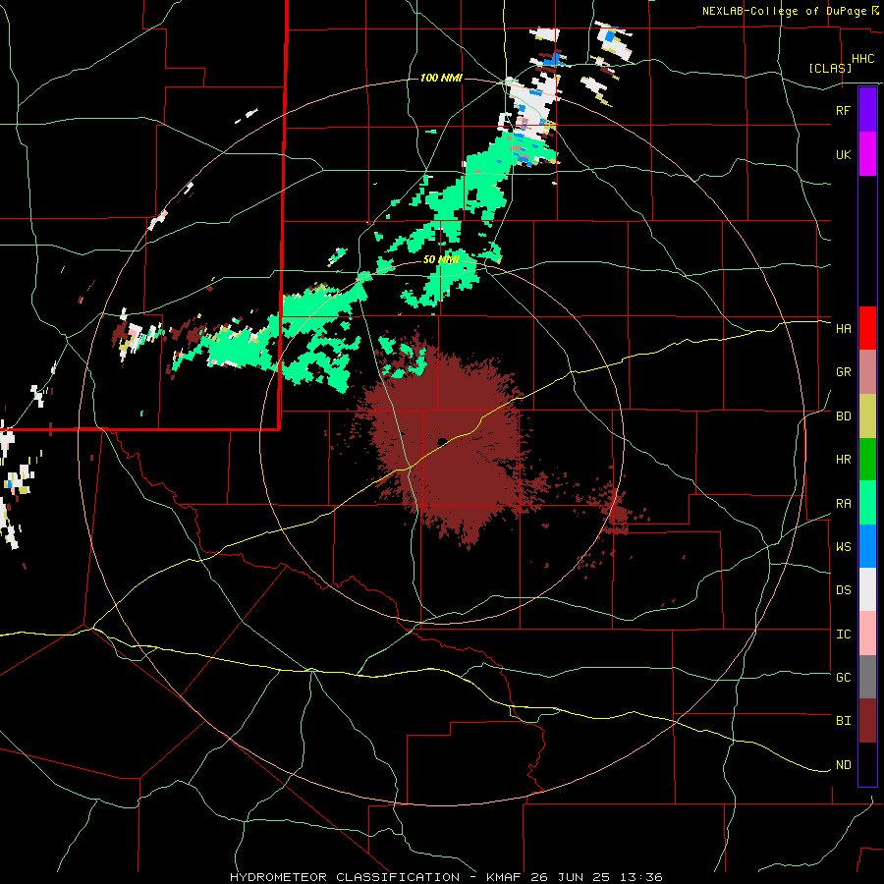Click the BD legend label
884x884 pixels.
[843, 416]
